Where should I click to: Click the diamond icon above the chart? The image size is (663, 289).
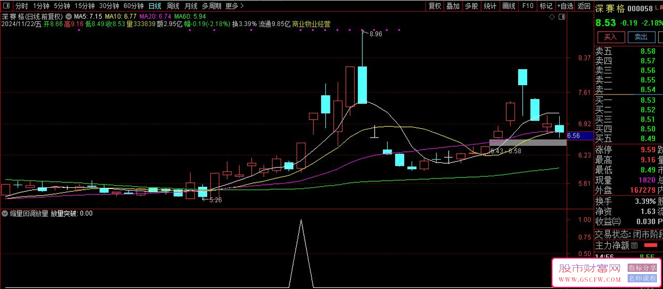551,17
